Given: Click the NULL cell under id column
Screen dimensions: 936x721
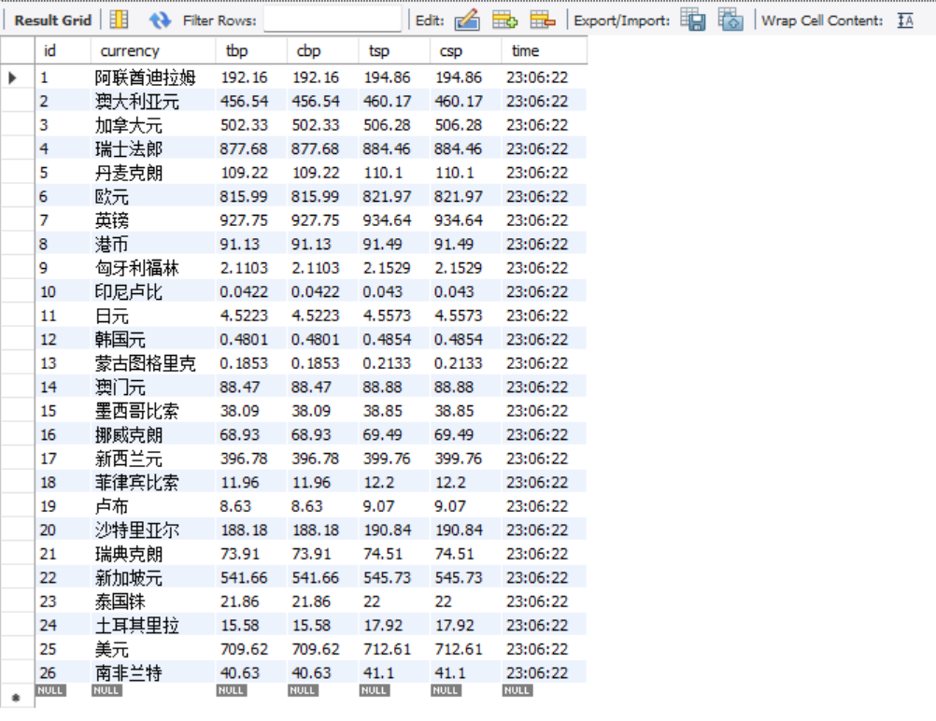Looking at the screenshot, I should pos(50,690).
